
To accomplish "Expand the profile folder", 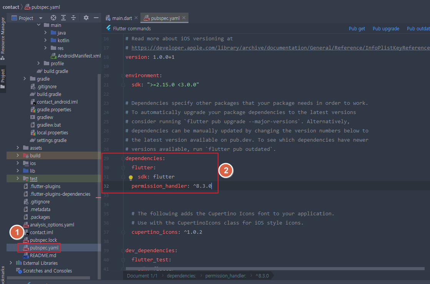I will (39, 63).
